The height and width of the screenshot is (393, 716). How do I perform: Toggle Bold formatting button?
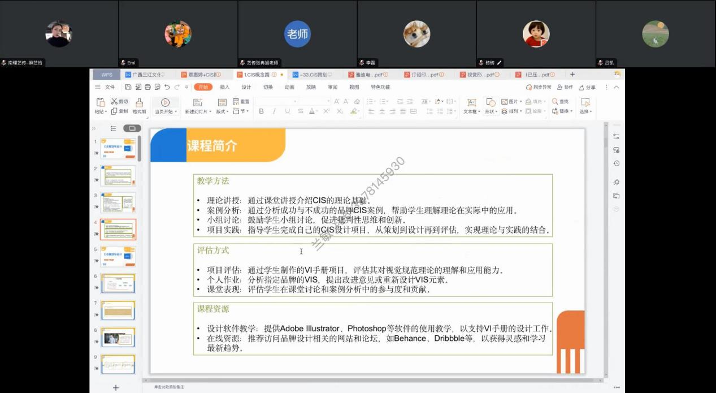tap(261, 111)
